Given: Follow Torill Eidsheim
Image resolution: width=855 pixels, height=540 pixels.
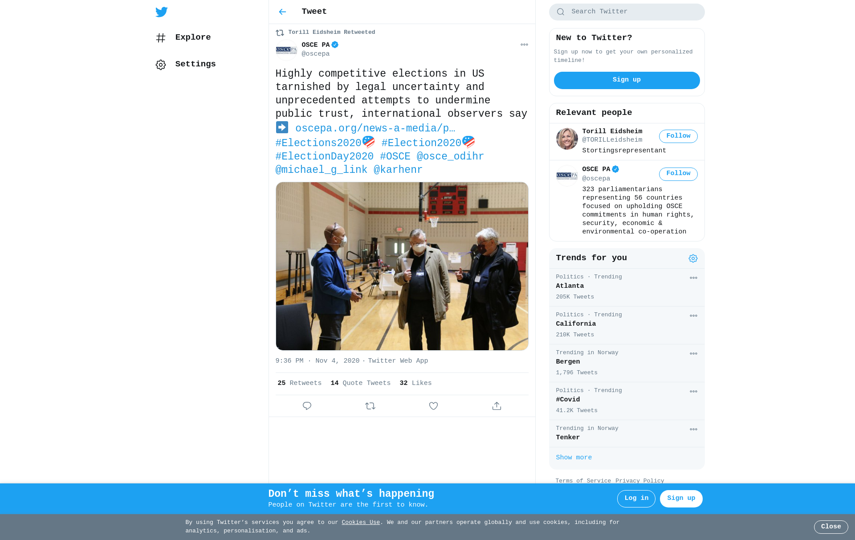Looking at the screenshot, I should (678, 136).
